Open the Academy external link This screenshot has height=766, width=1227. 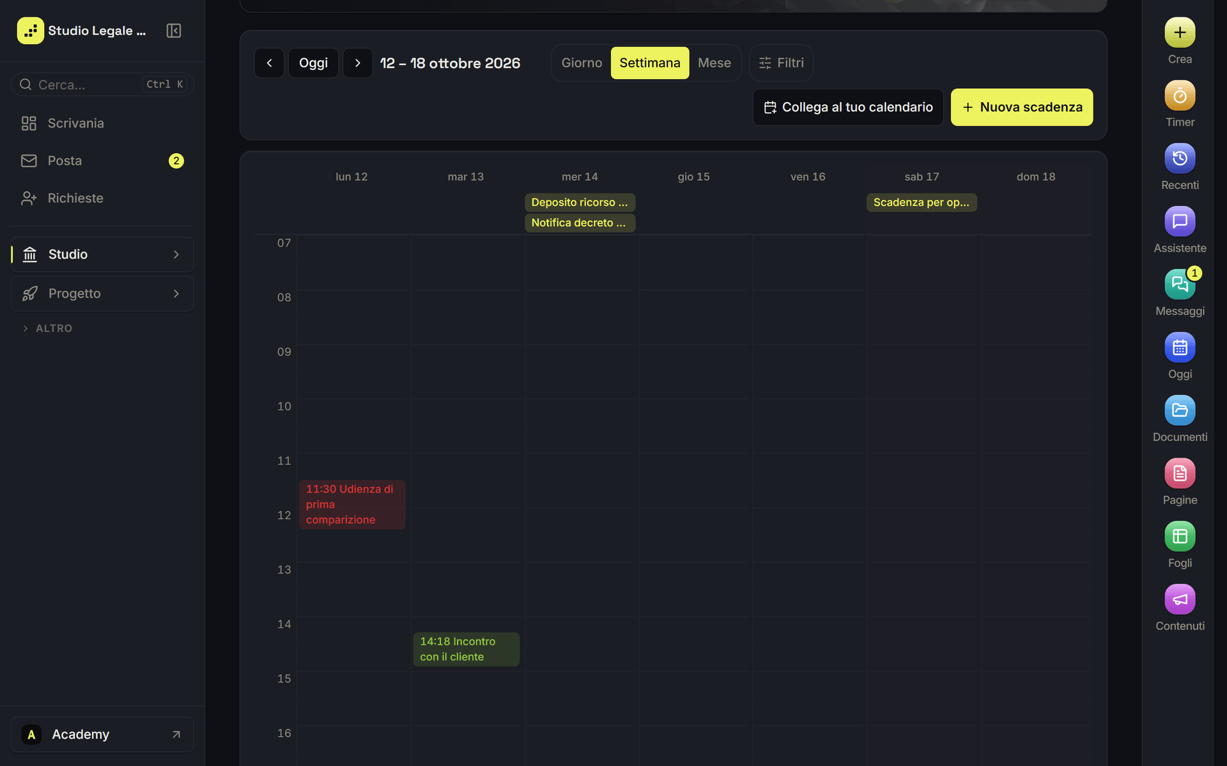102,734
